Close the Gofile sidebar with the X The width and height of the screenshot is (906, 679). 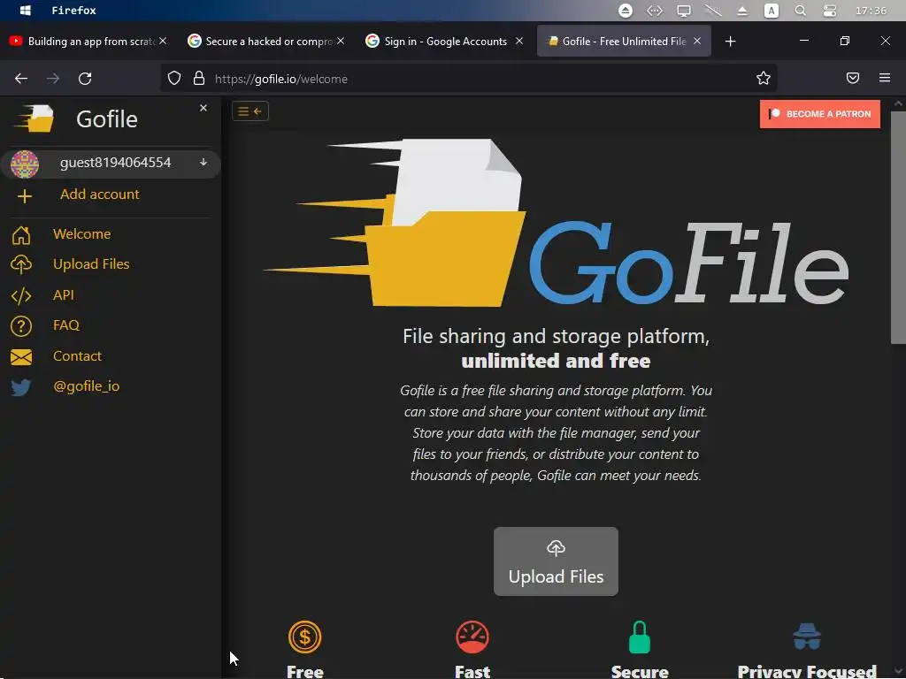203,108
